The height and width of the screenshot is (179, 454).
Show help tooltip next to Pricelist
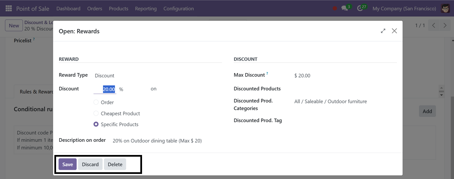34,39
